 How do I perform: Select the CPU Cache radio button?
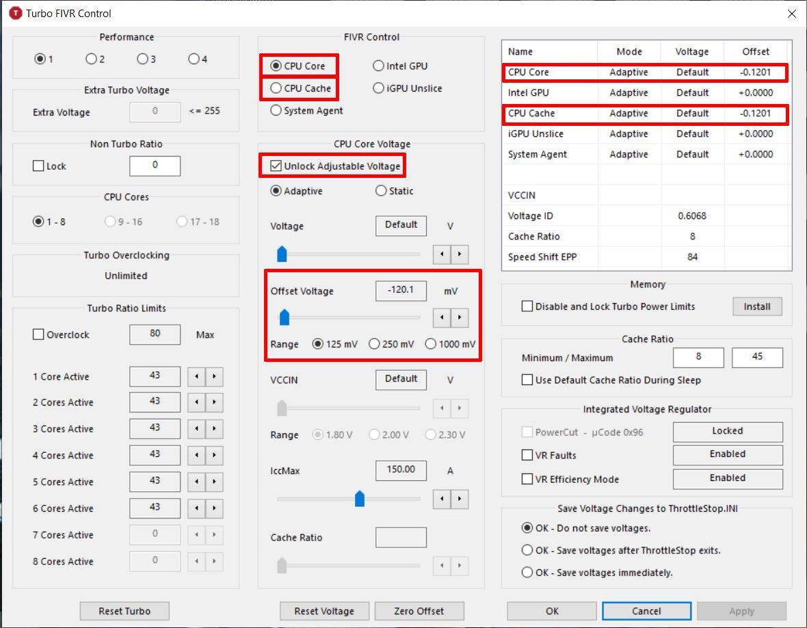[x=276, y=88]
